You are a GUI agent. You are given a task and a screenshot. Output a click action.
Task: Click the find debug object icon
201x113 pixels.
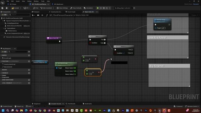pyautogui.click(x=134, y=8)
